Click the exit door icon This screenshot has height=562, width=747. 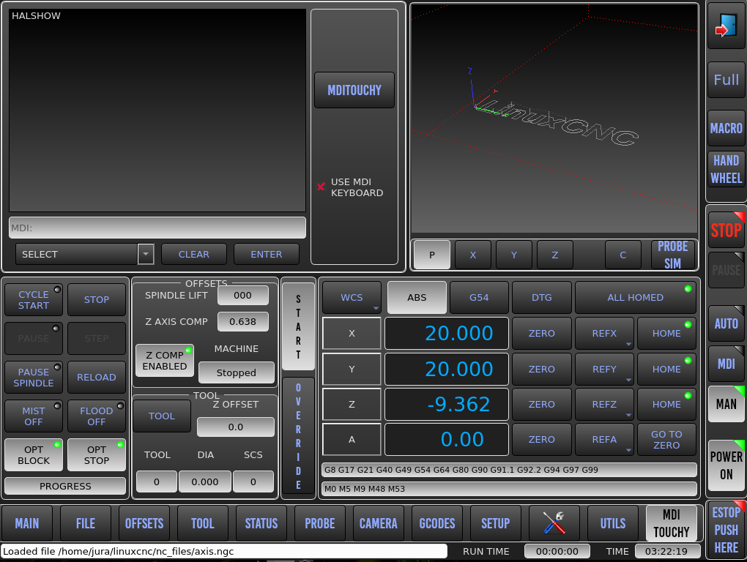pos(726,26)
